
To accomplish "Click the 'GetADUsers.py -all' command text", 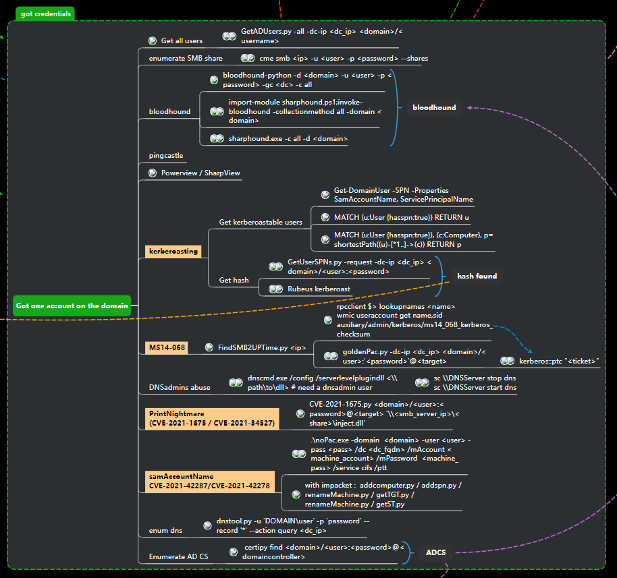I will pyautogui.click(x=322, y=36).
